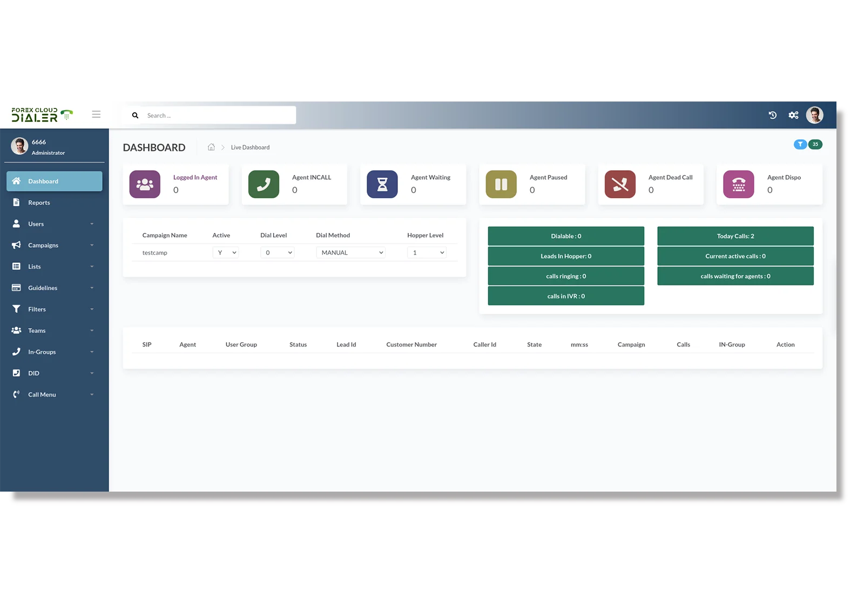
Task: Select the Reports sidebar icon
Action: pyautogui.click(x=16, y=202)
